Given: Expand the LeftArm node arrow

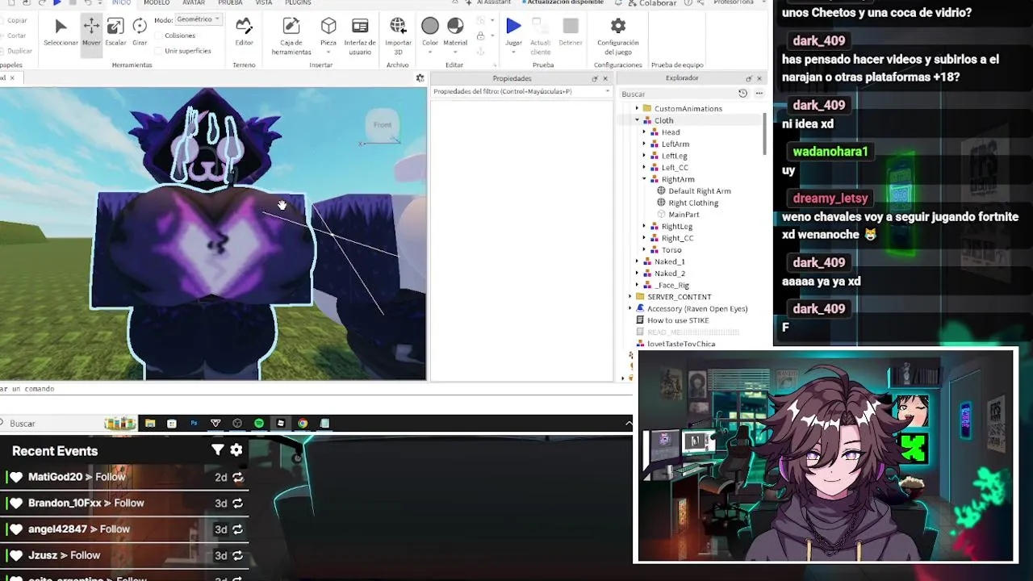Looking at the screenshot, I should [x=644, y=144].
